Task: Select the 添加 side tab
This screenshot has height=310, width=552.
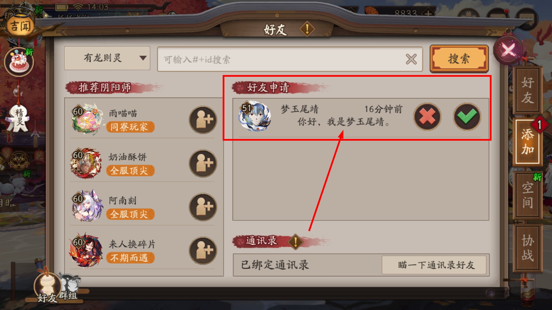Action: click(x=528, y=142)
